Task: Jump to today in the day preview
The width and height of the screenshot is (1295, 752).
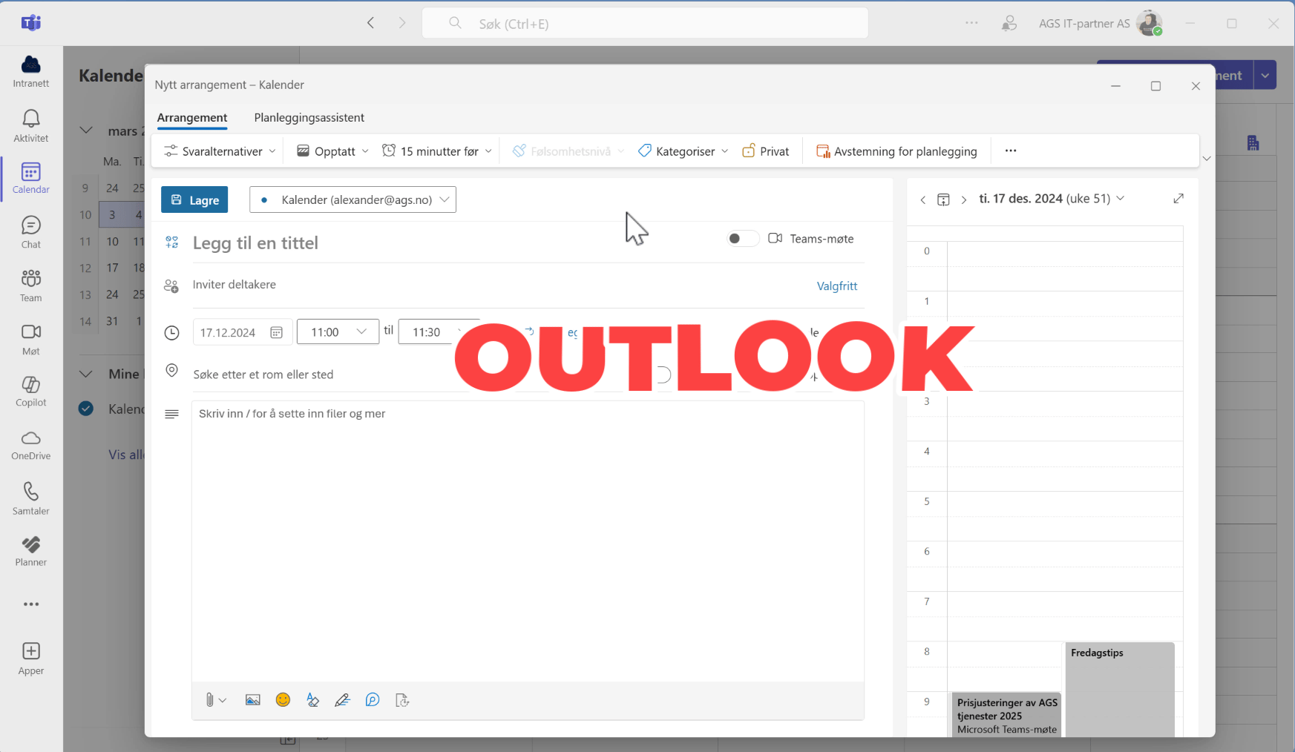Action: click(x=943, y=199)
